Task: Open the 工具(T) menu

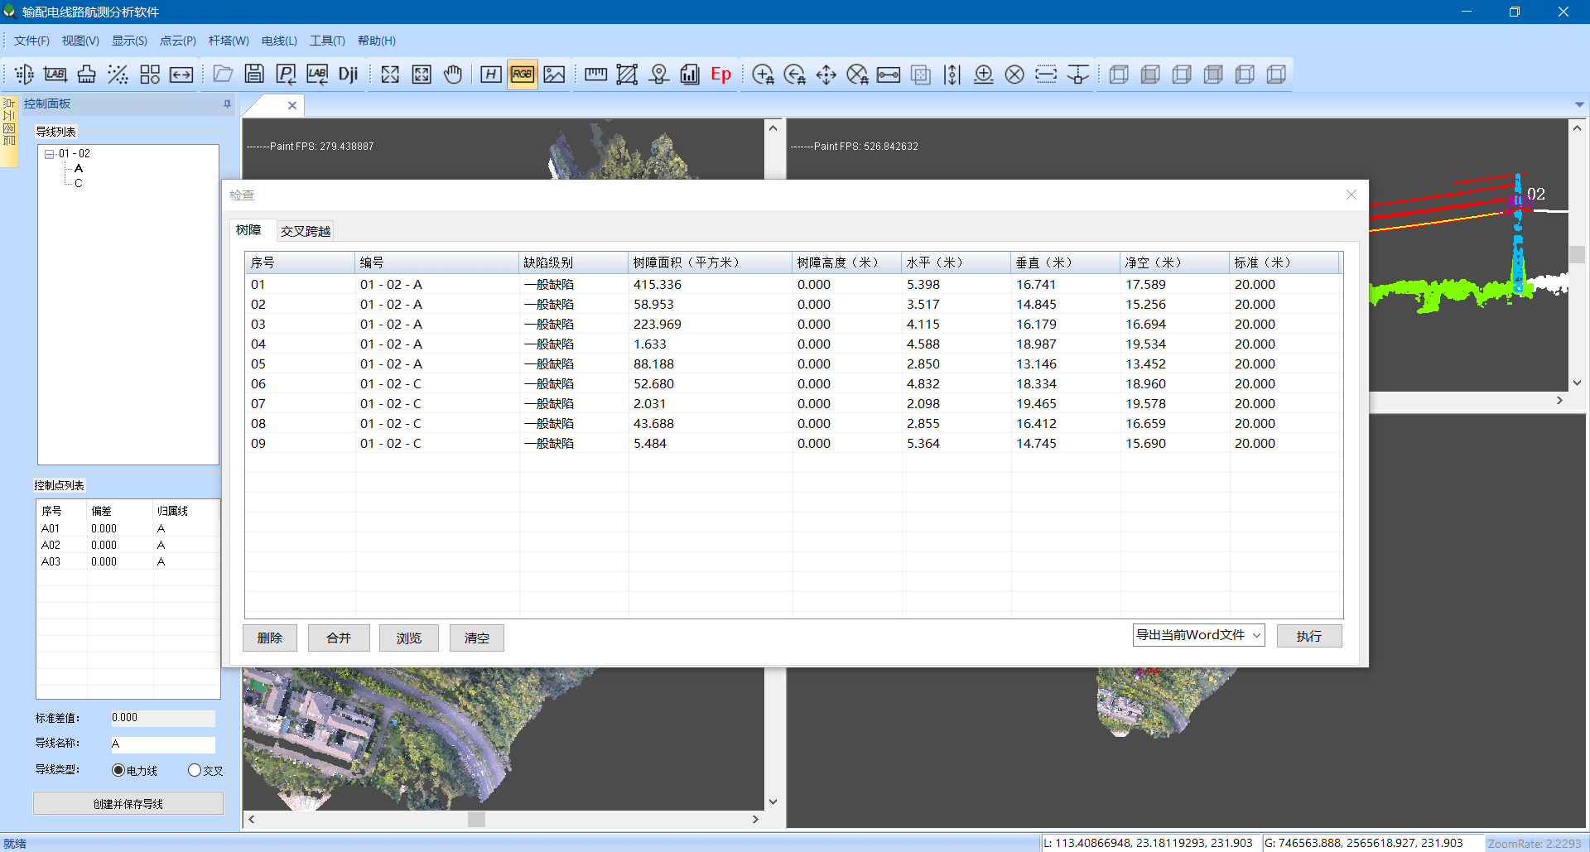Action: 327,40
